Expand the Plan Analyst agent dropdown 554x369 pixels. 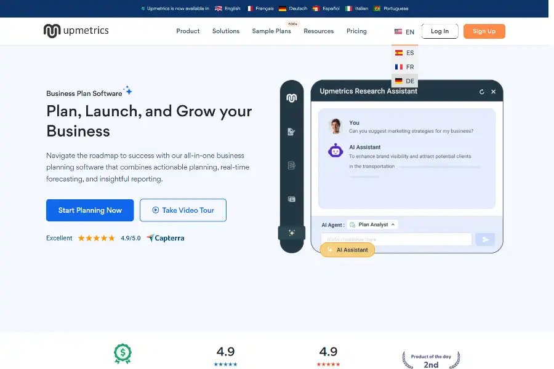pos(372,224)
